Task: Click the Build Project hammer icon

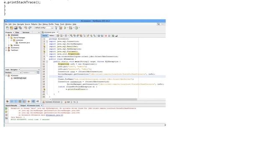Action: tap(56, 28)
